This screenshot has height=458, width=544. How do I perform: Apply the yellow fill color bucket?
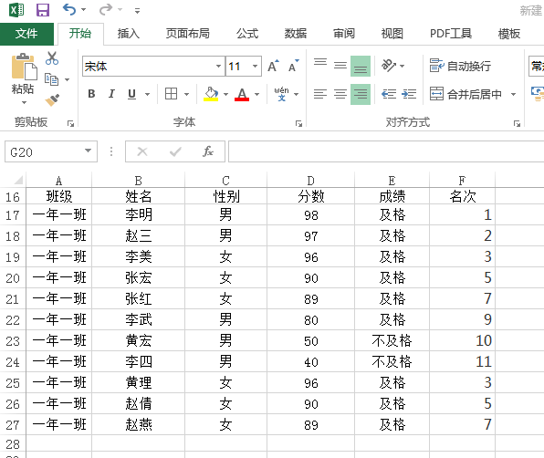[211, 94]
